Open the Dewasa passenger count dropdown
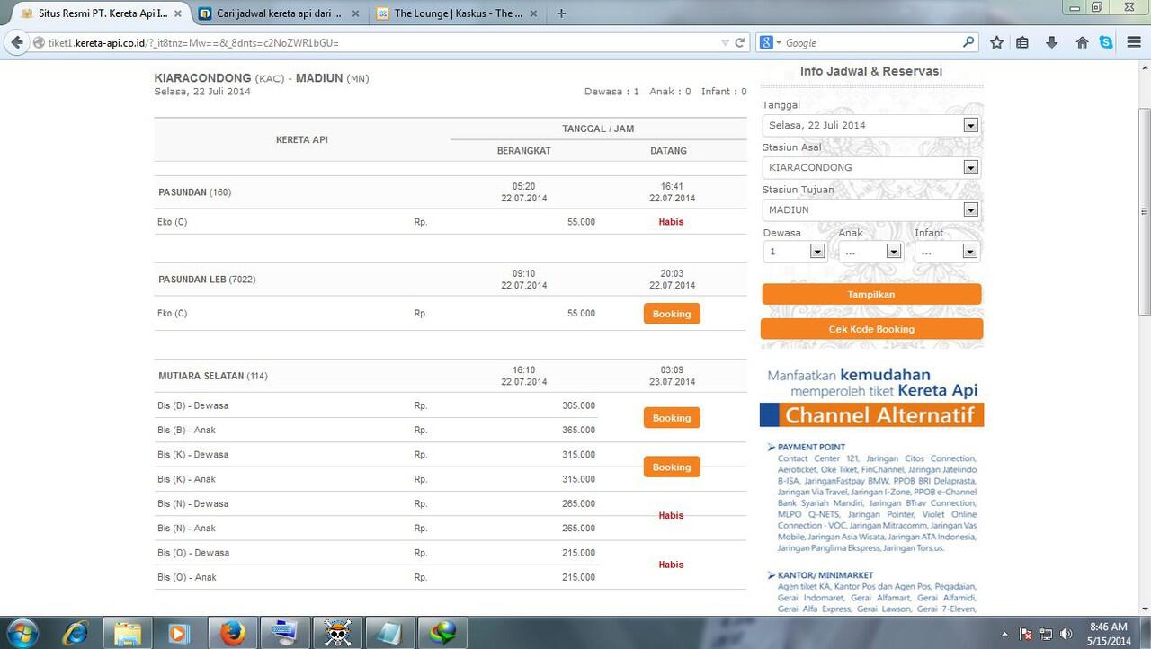Screen dimensions: 1151x649 coord(816,252)
